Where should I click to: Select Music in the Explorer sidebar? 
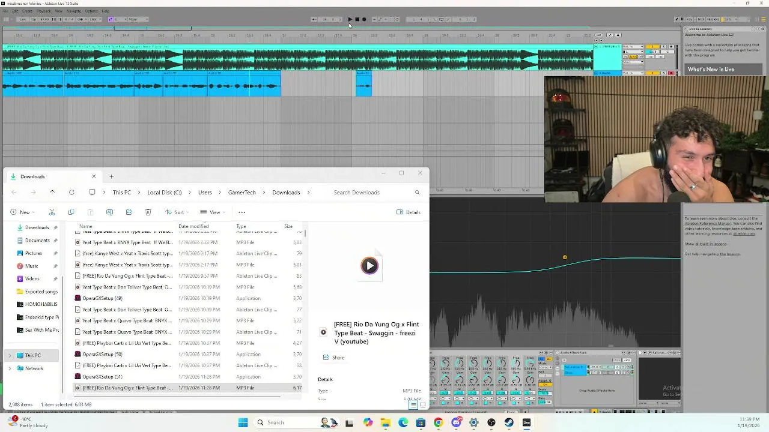point(31,266)
